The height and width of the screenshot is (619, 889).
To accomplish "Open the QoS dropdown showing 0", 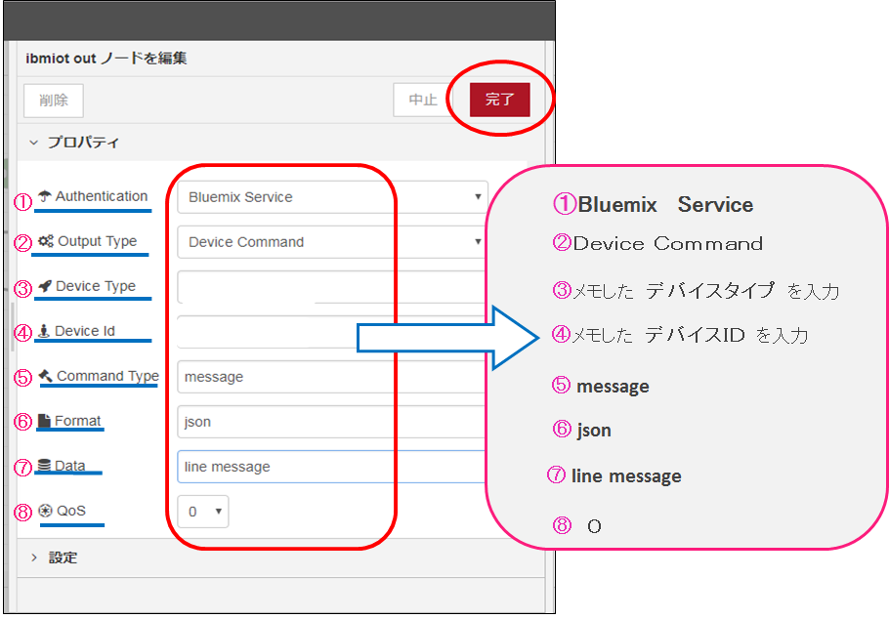I will point(203,512).
